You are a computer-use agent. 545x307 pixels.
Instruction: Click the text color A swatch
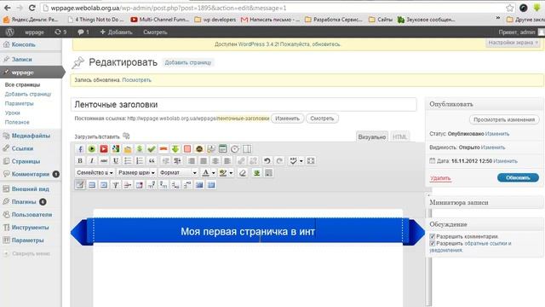click(206, 172)
